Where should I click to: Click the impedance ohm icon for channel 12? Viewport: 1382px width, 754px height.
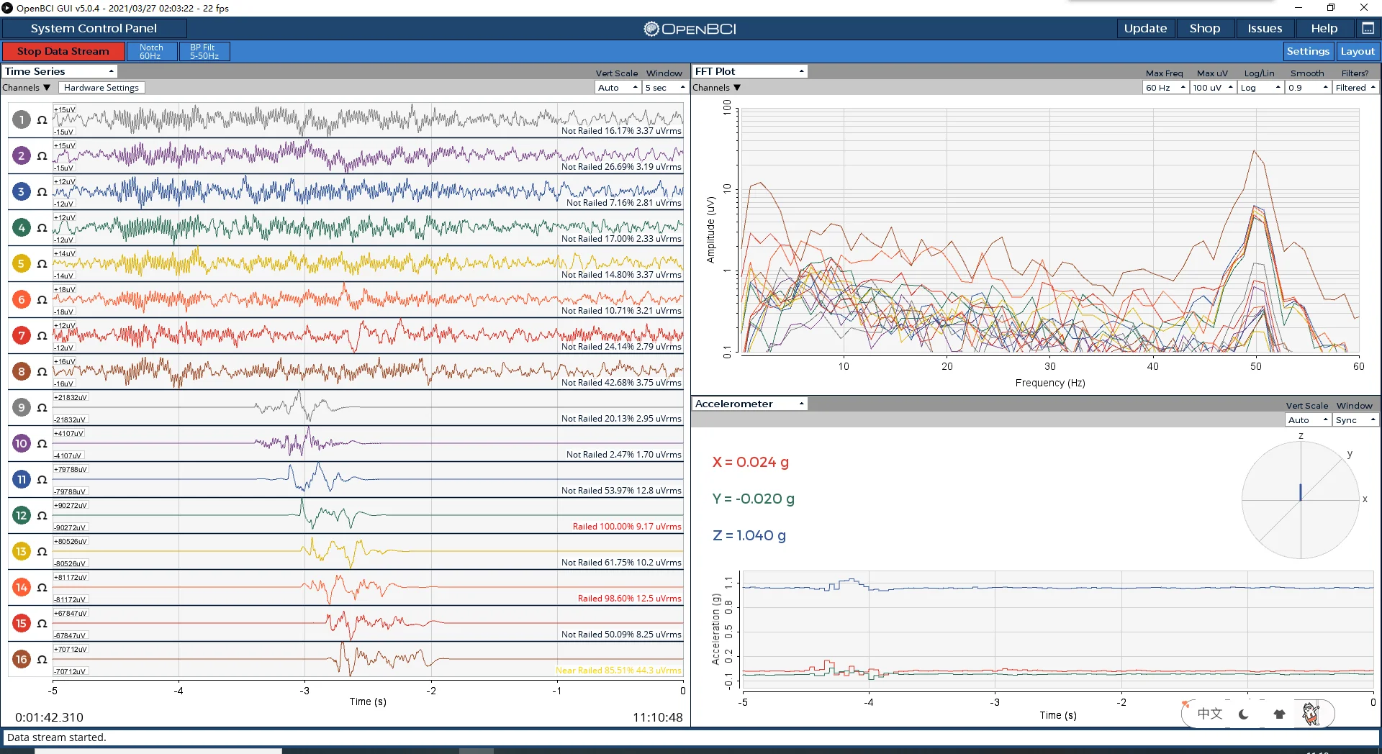[x=42, y=516]
